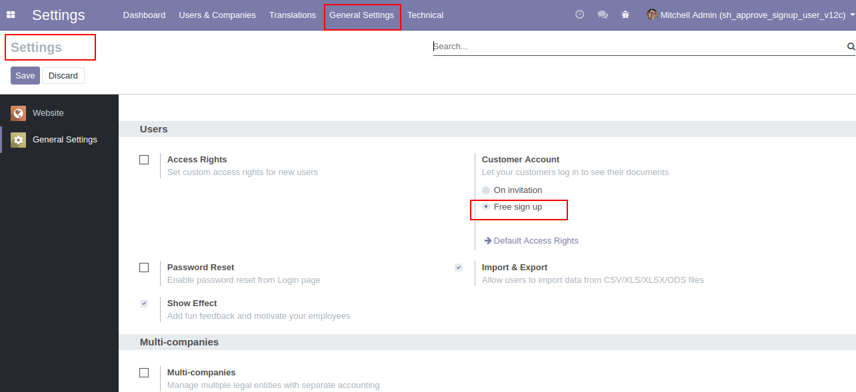This screenshot has height=392, width=856.
Task: Click the General Settings gear icon
Action: [x=18, y=140]
